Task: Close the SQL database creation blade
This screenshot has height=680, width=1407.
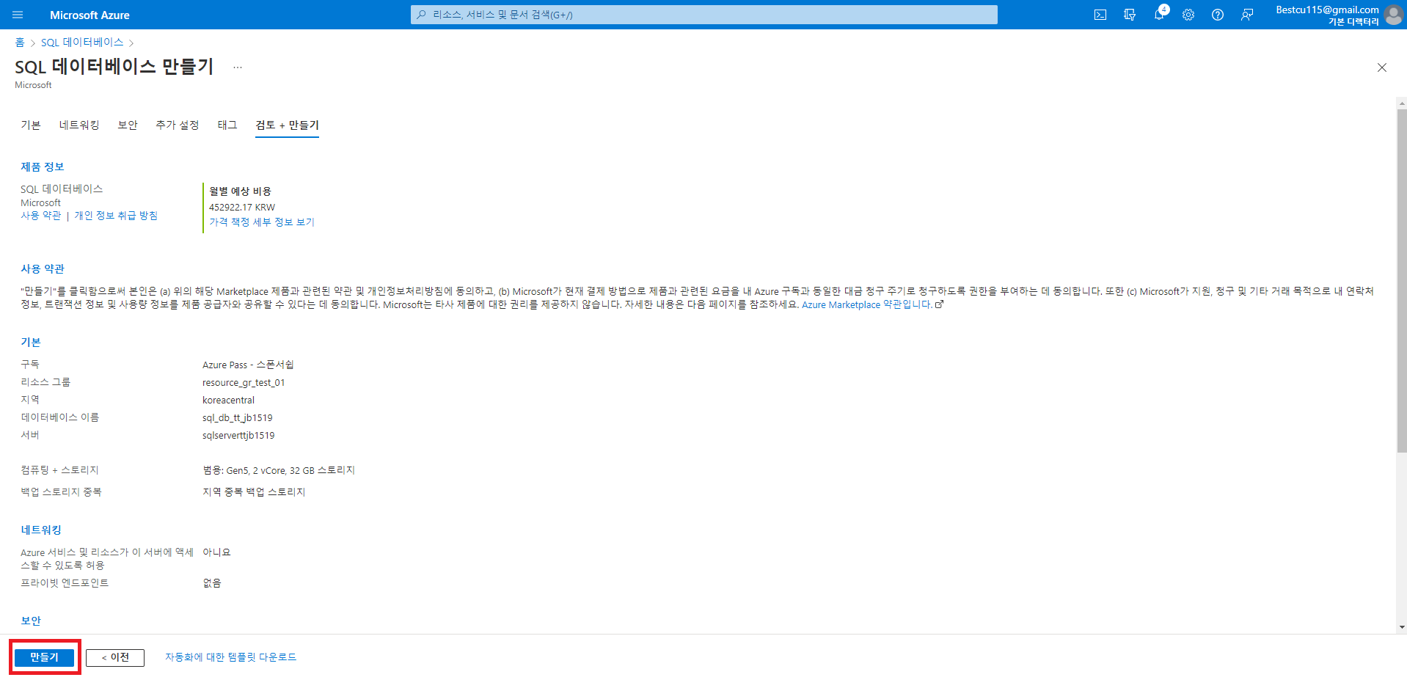Action: point(1382,67)
